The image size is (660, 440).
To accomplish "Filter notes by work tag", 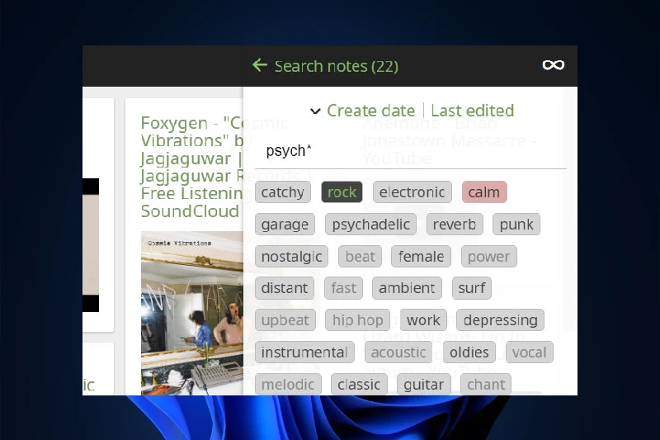I will 423,320.
